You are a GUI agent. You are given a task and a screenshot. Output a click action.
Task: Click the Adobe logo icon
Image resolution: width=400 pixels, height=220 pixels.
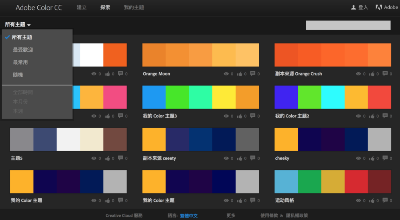point(379,7)
